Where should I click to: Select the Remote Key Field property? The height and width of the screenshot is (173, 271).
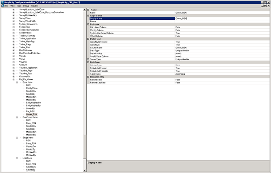coord(180,83)
